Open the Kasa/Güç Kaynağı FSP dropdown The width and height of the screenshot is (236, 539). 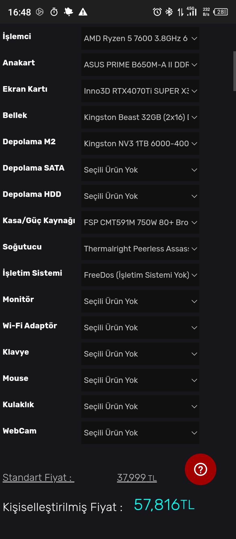pyautogui.click(x=140, y=223)
